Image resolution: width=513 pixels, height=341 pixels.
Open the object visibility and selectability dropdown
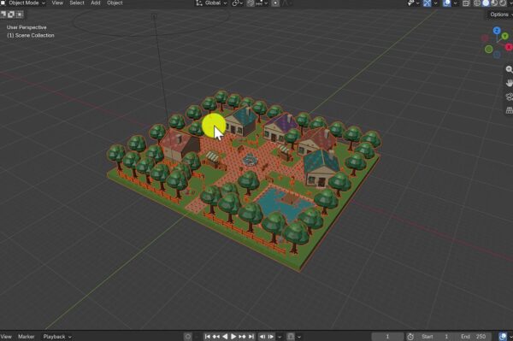[413, 3]
